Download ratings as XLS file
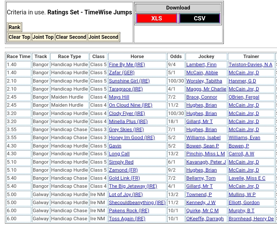The width and height of the screenshot is (277, 228). (x=156, y=18)
